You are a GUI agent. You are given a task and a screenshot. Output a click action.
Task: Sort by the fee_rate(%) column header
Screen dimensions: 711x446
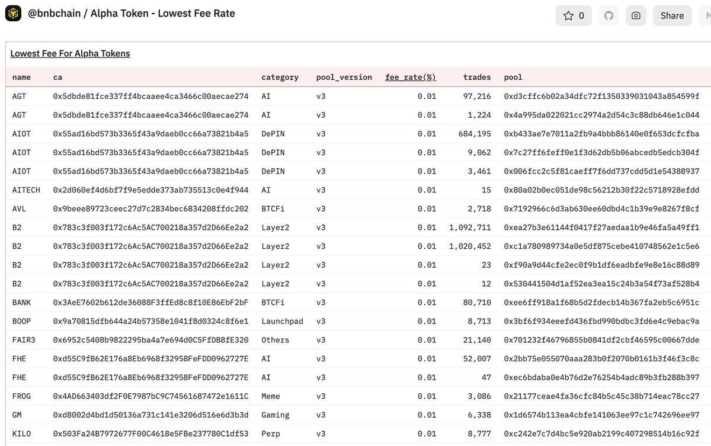coord(411,77)
